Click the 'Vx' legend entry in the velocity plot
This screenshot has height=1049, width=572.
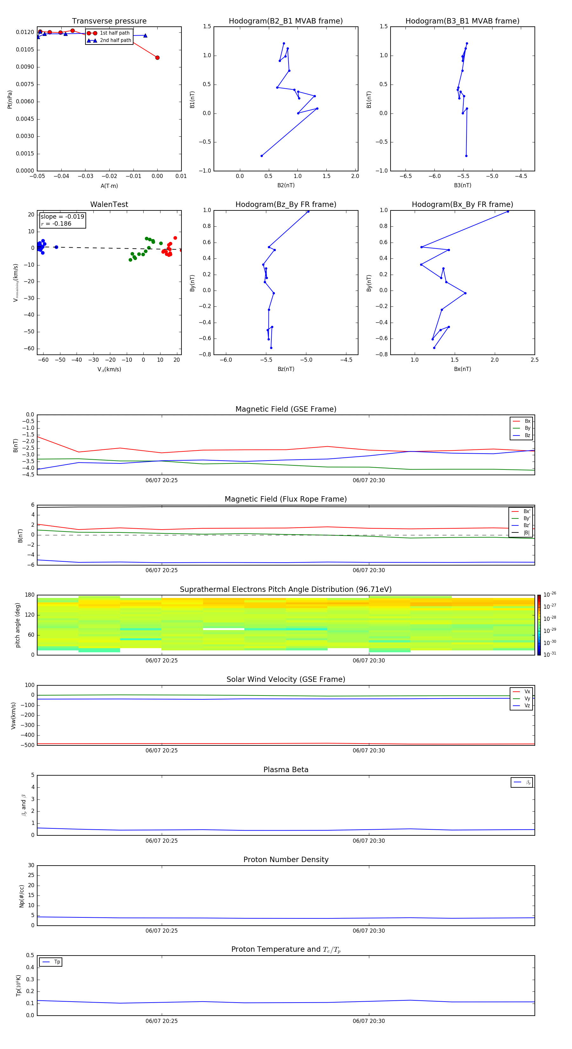tap(521, 691)
